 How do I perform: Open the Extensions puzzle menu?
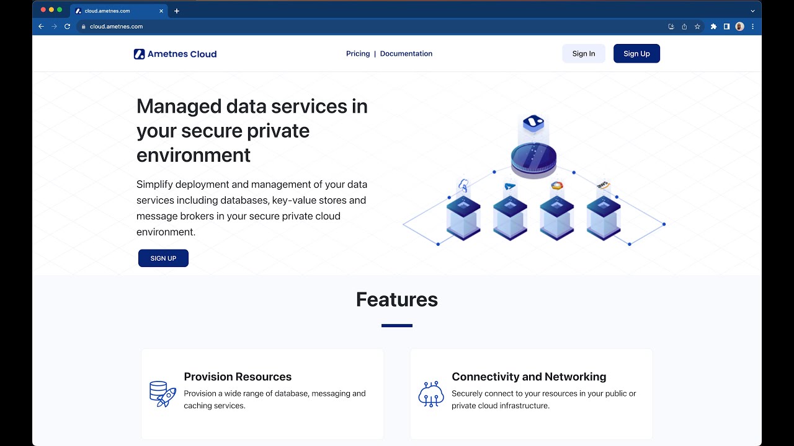(713, 27)
